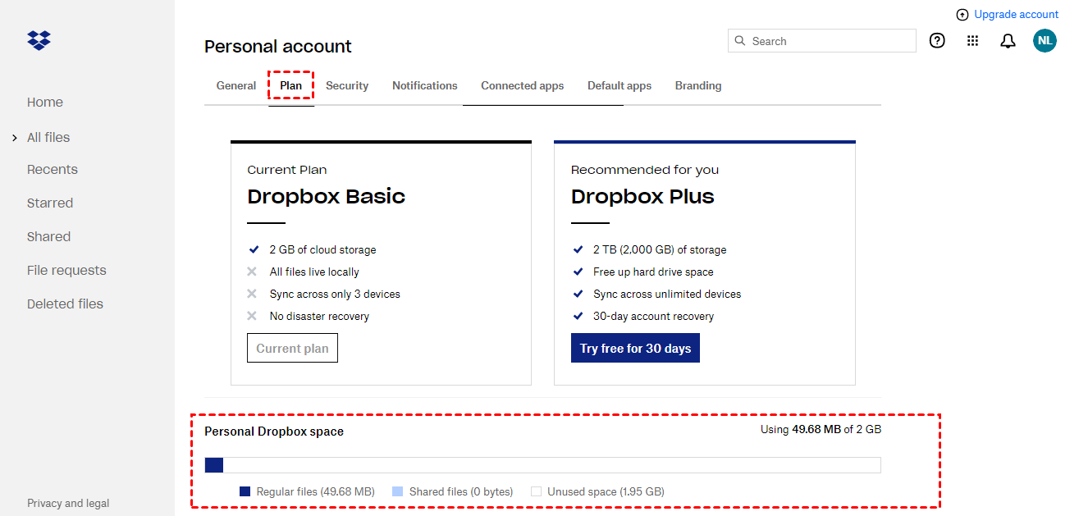Click the checkmark beside 2 GB of cloud storage

(x=253, y=249)
